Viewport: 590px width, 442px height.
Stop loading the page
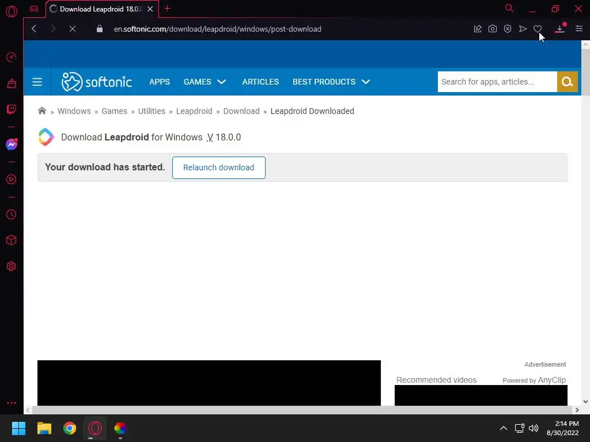click(73, 29)
